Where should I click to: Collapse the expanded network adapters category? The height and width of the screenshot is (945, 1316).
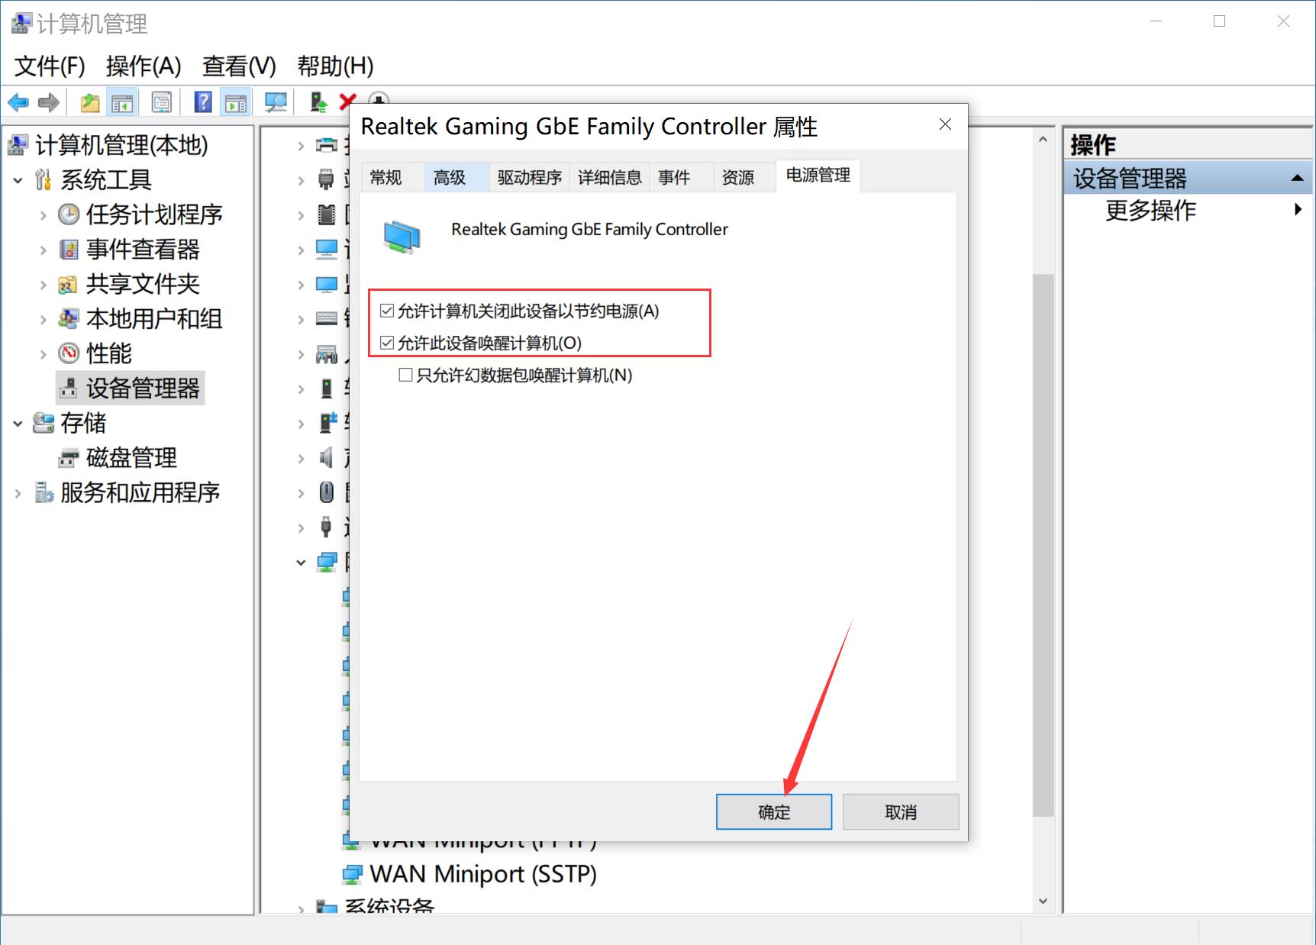[x=301, y=563]
